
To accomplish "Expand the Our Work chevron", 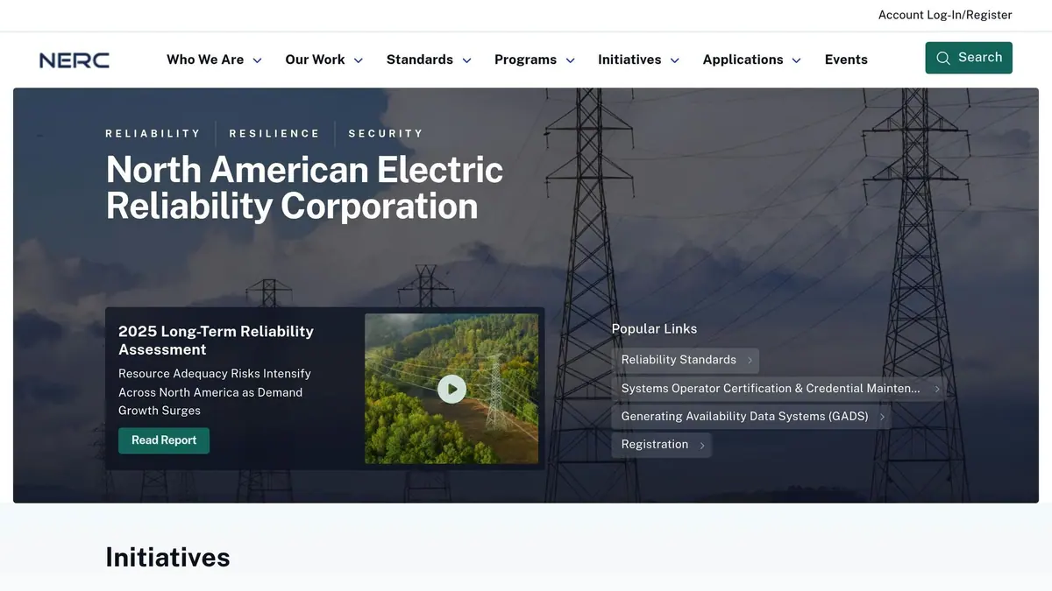I will pyautogui.click(x=358, y=60).
